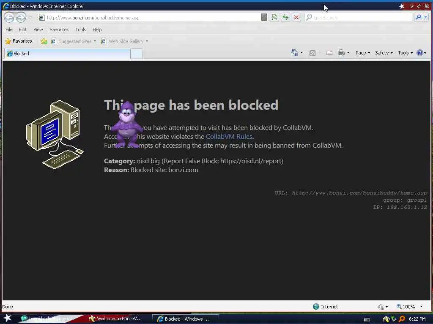Follow the CollabVM Rules link
Image resolution: width=433 pixels, height=324 pixels.
coord(229,136)
